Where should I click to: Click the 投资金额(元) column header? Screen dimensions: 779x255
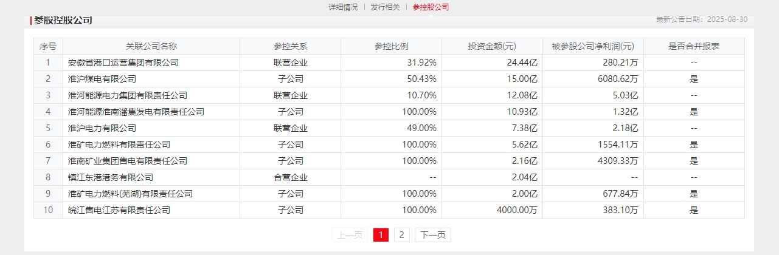click(x=493, y=46)
